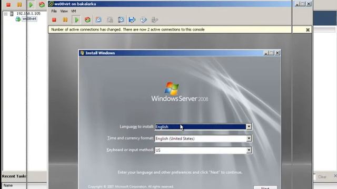The width and height of the screenshot is (337, 189).
Task: Click the red Power Off icon in console toolbar
Action: [x=54, y=20]
